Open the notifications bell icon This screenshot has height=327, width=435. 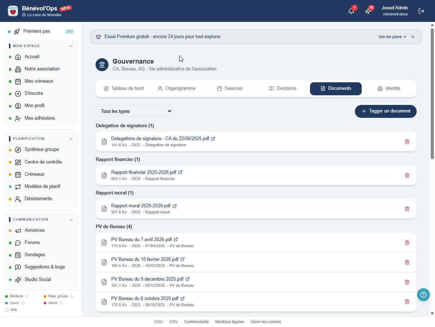pos(351,11)
